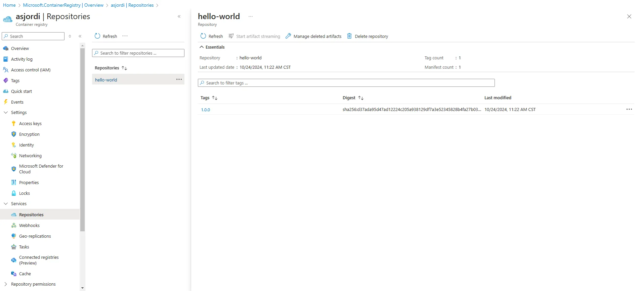Click the Cache icon
Viewport: 640px width, 291px height.
tap(14, 274)
